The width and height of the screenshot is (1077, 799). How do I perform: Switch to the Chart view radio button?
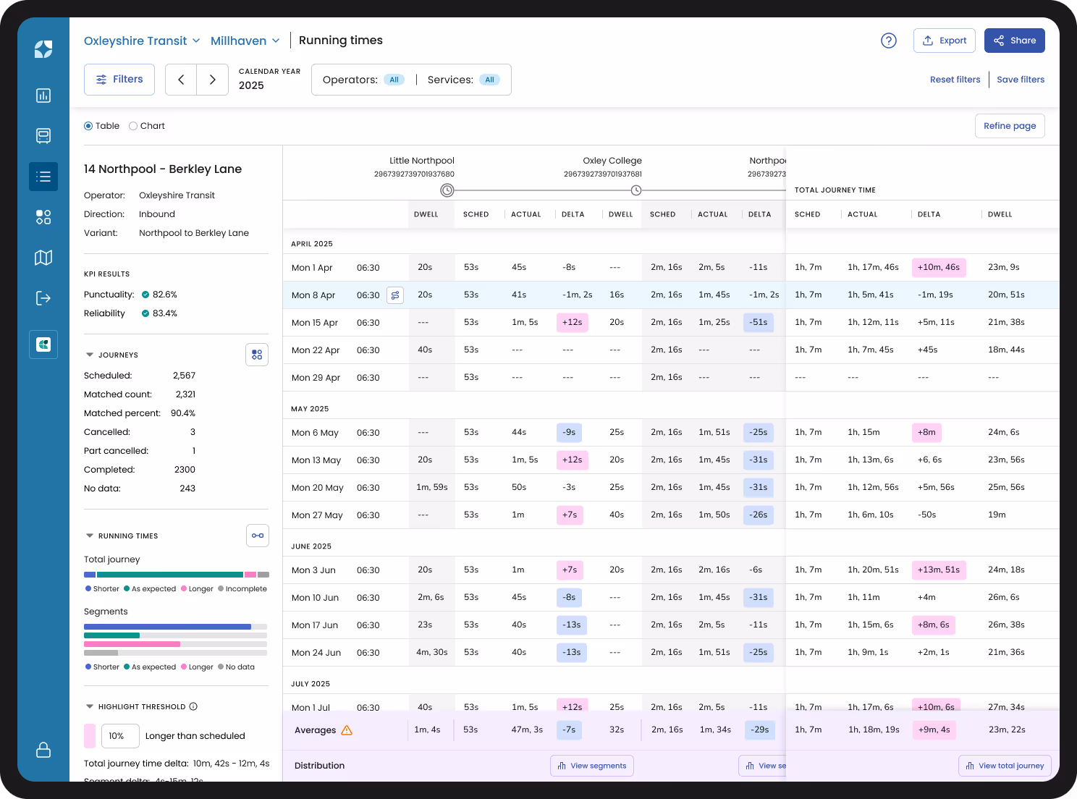pos(134,126)
